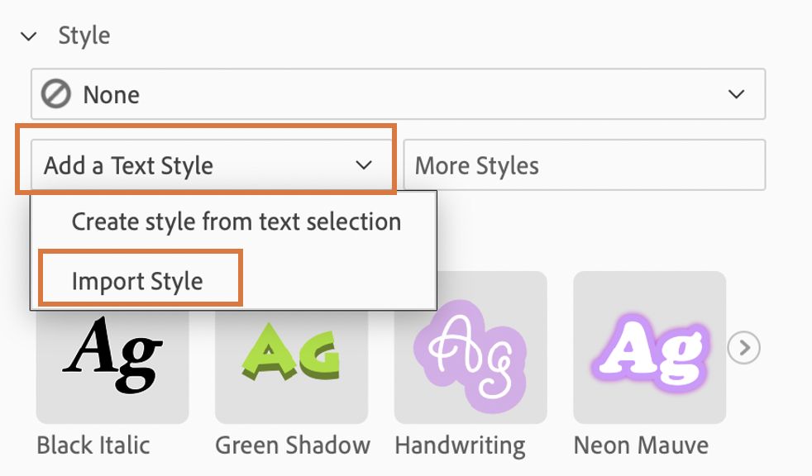Click the Black Italic caption text
This screenshot has width=812, height=476.
click(x=93, y=445)
